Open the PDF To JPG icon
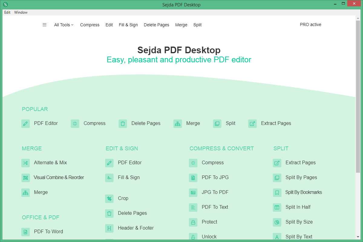 coord(193,178)
